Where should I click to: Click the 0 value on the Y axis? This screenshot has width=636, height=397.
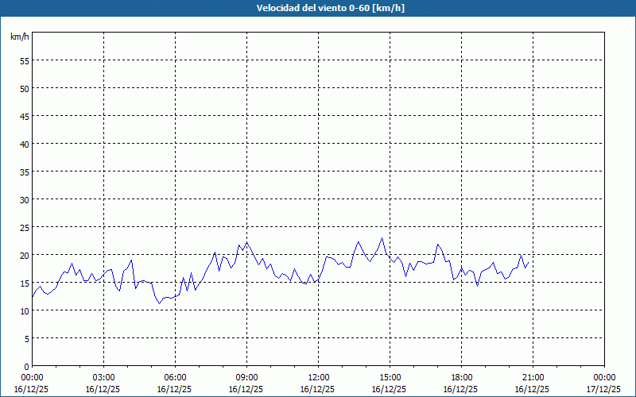click(27, 366)
